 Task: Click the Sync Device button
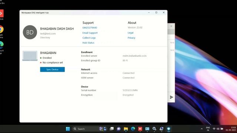click(x=52, y=69)
